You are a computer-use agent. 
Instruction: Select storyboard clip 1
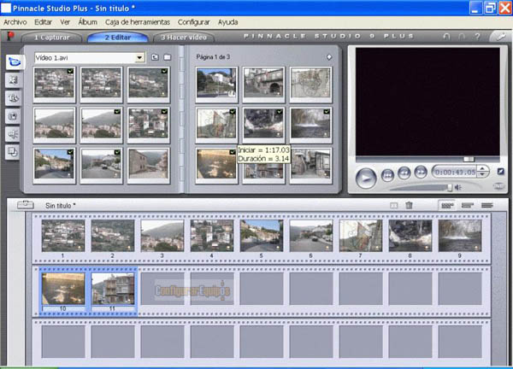coord(63,236)
